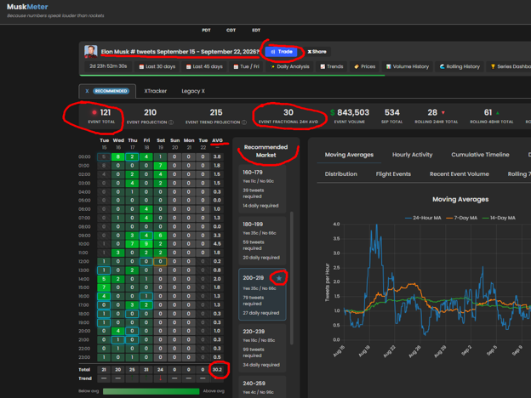This screenshot has height=398, width=531.
Task: Select the 180-199 market card
Action: point(262,241)
